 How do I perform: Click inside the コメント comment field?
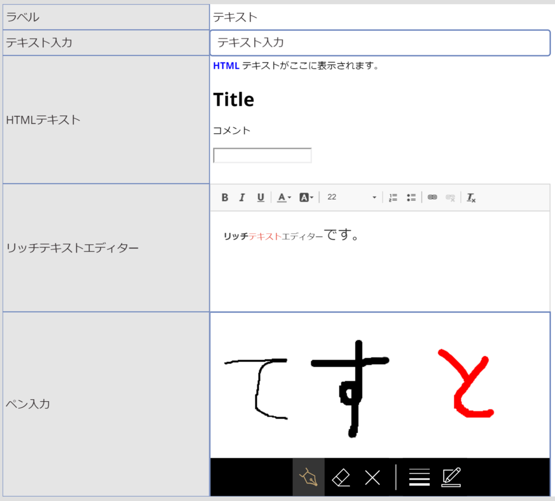tap(262, 155)
